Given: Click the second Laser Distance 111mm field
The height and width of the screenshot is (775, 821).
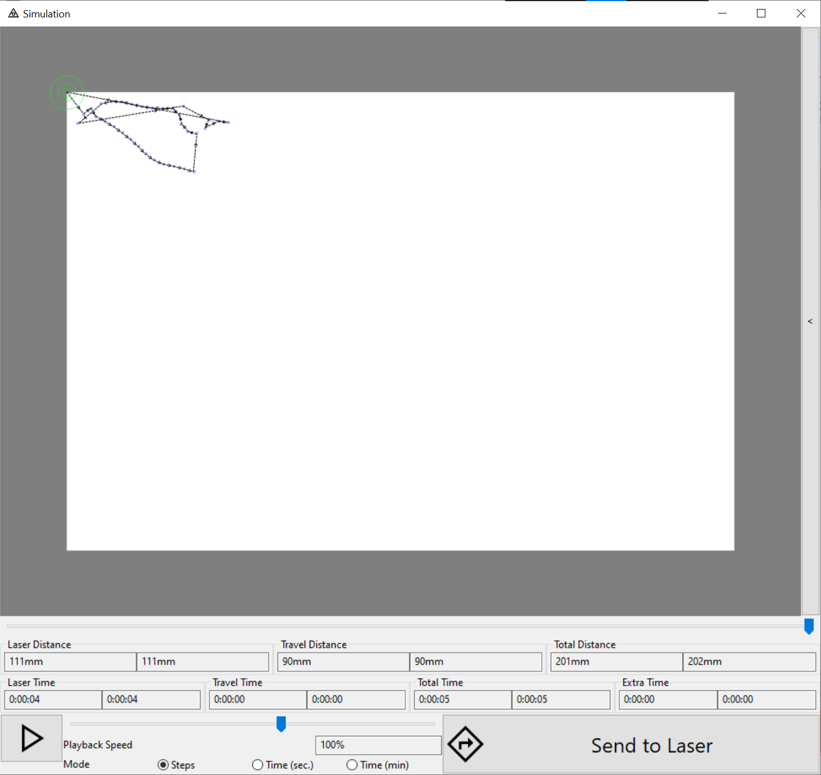Looking at the screenshot, I should [x=203, y=662].
